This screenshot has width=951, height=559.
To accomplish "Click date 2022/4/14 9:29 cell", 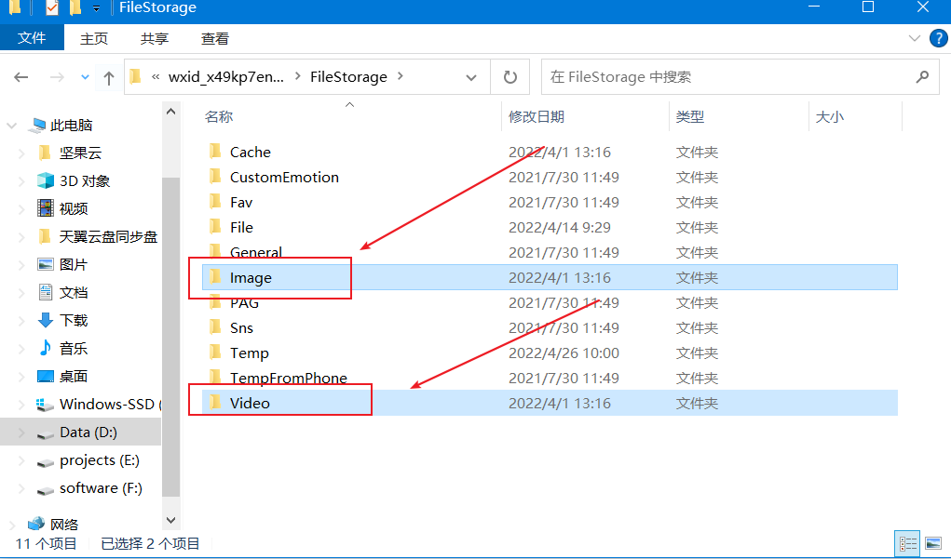I will tap(559, 227).
